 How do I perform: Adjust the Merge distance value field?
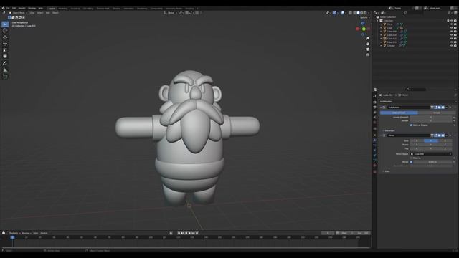[432, 162]
